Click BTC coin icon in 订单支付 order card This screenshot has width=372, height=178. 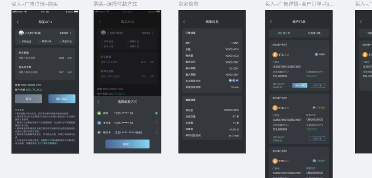(x=275, y=108)
